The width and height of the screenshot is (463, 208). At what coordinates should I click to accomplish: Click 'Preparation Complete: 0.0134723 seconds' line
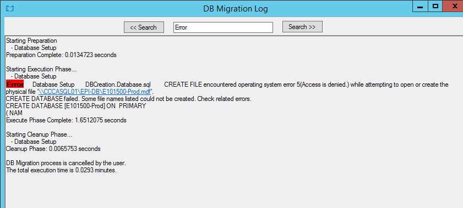(x=61, y=55)
